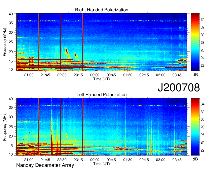This screenshot has height=169, width=208.
Task: Click "02:15" time tick of Right Handed plot
Action: click(144, 75)
